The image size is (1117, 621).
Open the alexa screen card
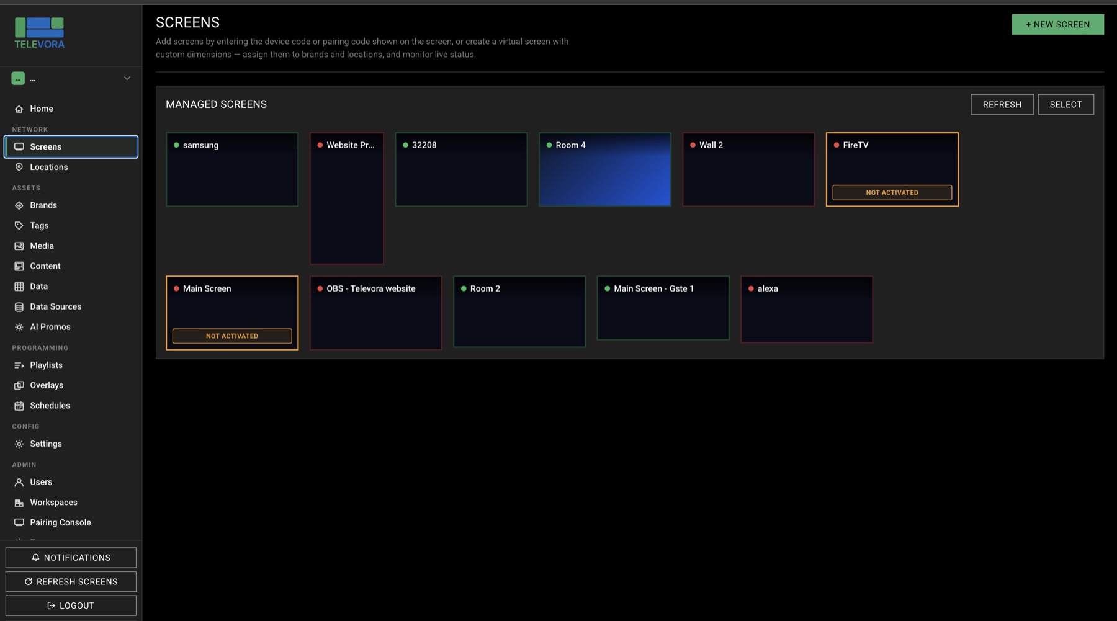pyautogui.click(x=807, y=310)
